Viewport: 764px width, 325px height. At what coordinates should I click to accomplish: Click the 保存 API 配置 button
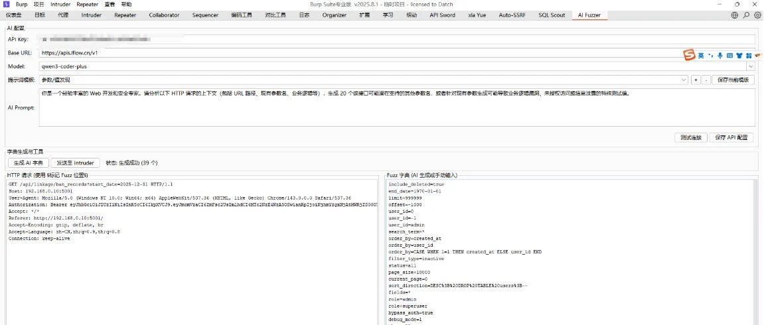(731, 138)
